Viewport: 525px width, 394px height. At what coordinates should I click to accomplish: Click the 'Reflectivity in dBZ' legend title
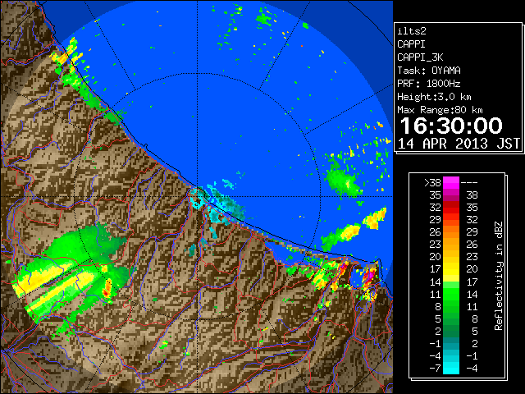click(x=498, y=276)
